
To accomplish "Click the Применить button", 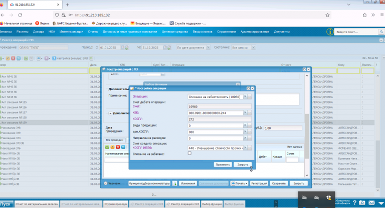I will [x=223, y=164].
